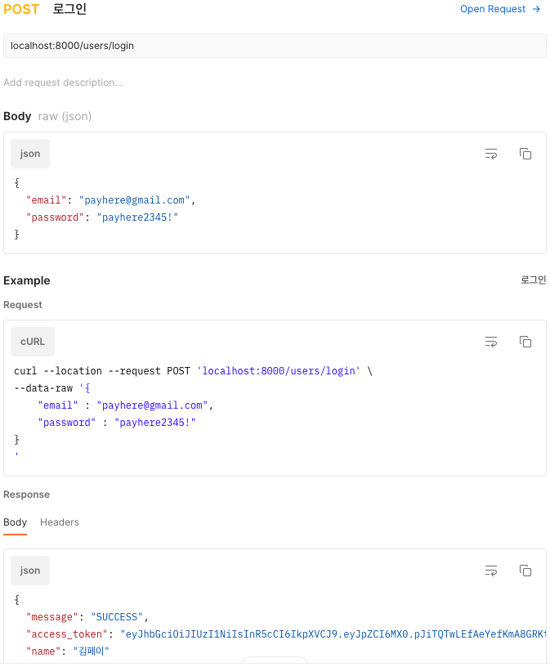Select the Body tab under Response
550x667 pixels.
(x=15, y=522)
